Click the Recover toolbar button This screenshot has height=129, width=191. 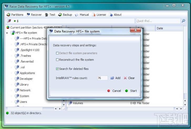pyautogui.click(x=34, y=15)
